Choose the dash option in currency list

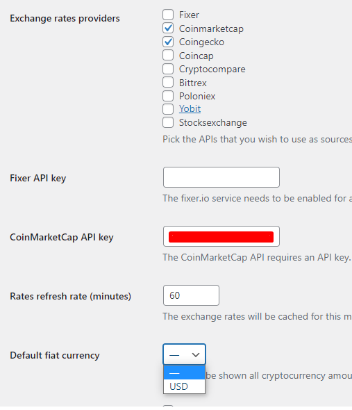tap(184, 373)
